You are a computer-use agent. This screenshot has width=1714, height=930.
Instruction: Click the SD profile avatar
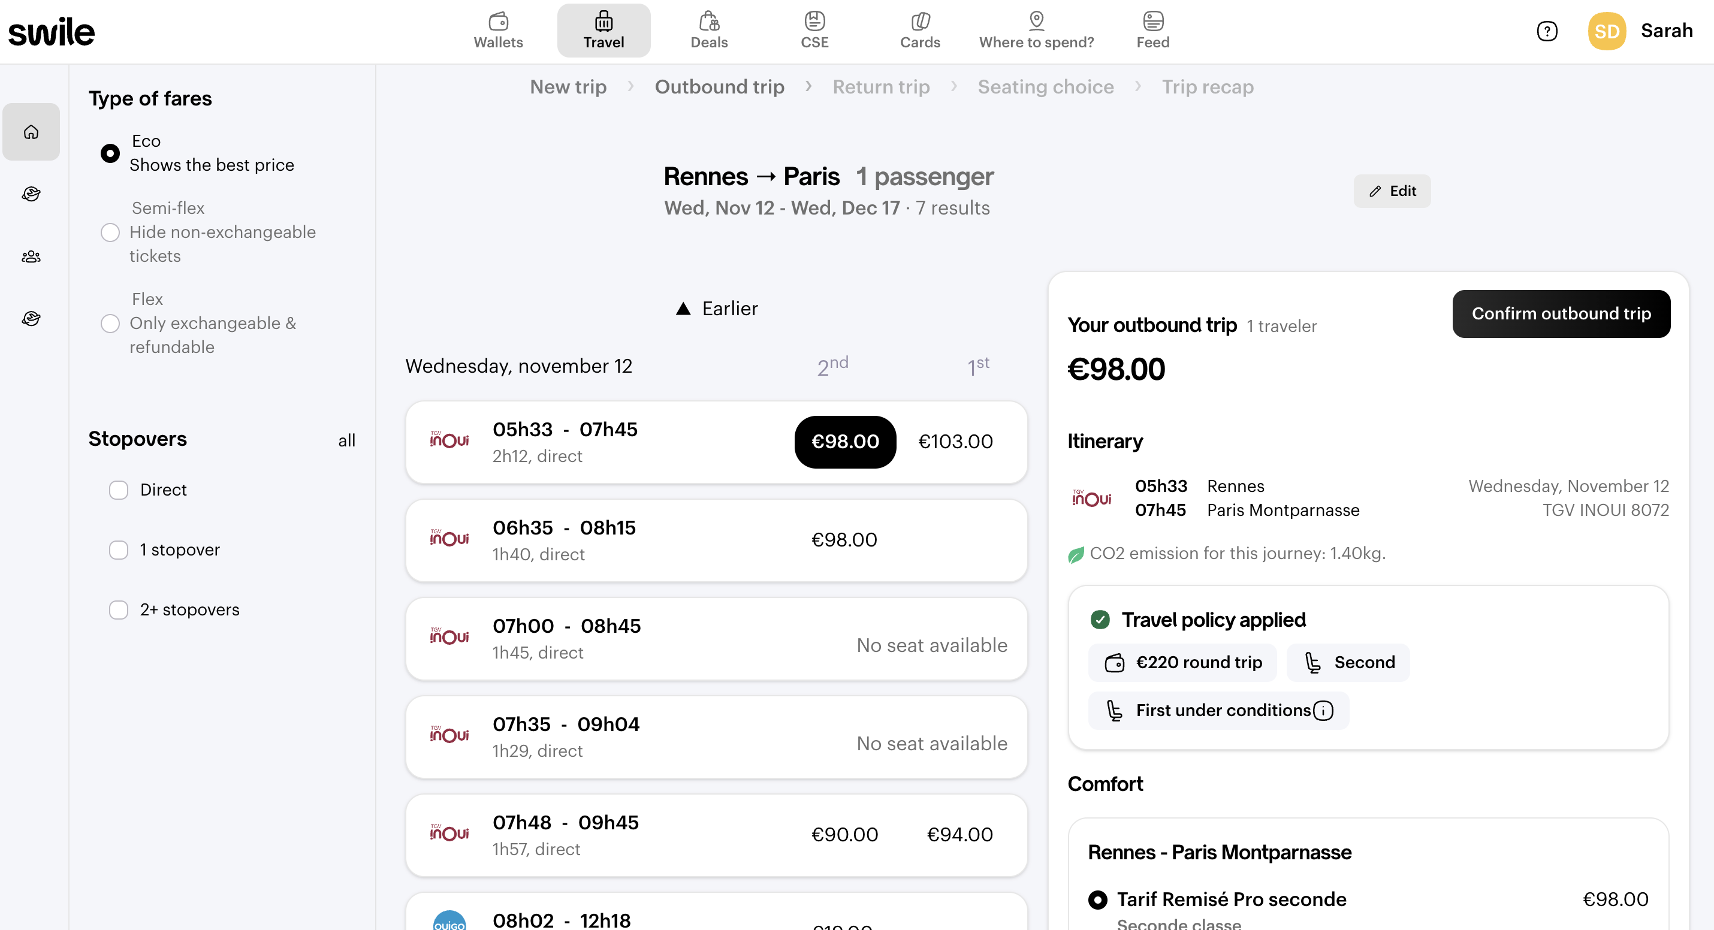pos(1606,31)
